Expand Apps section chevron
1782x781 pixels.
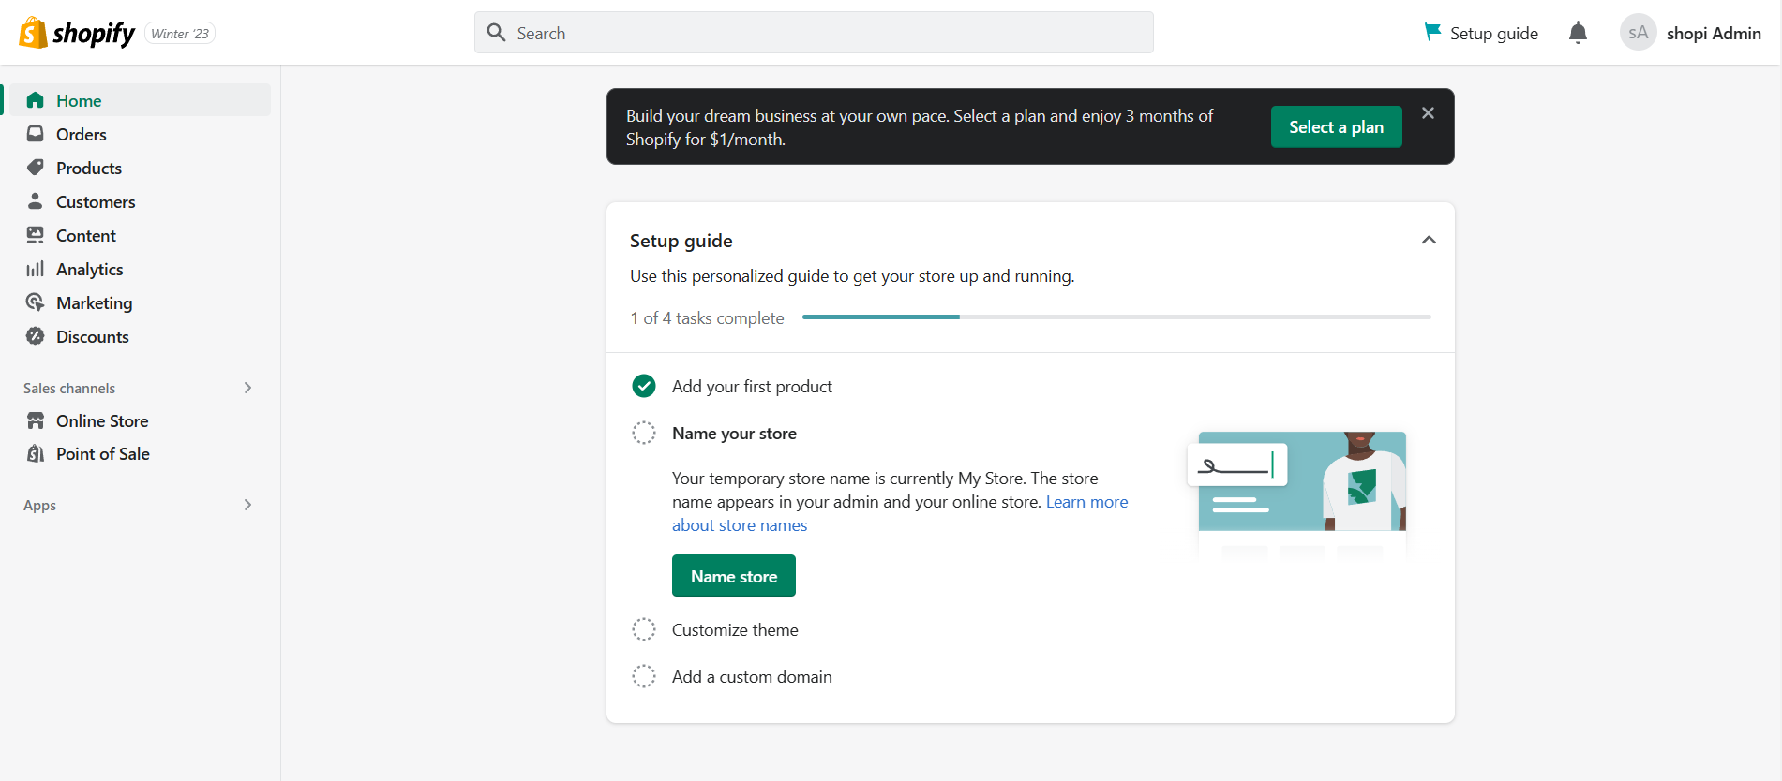(x=247, y=505)
